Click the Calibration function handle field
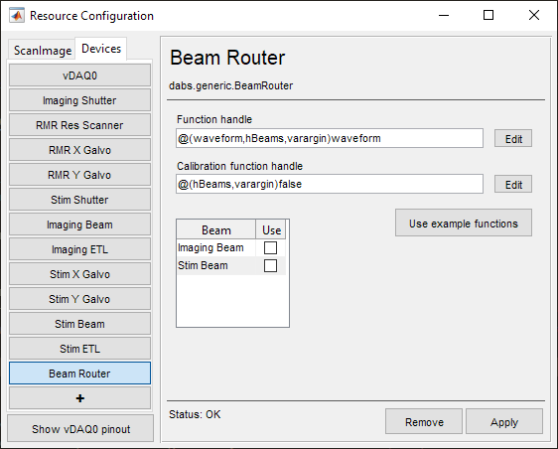This screenshot has height=449, width=558. click(330, 184)
